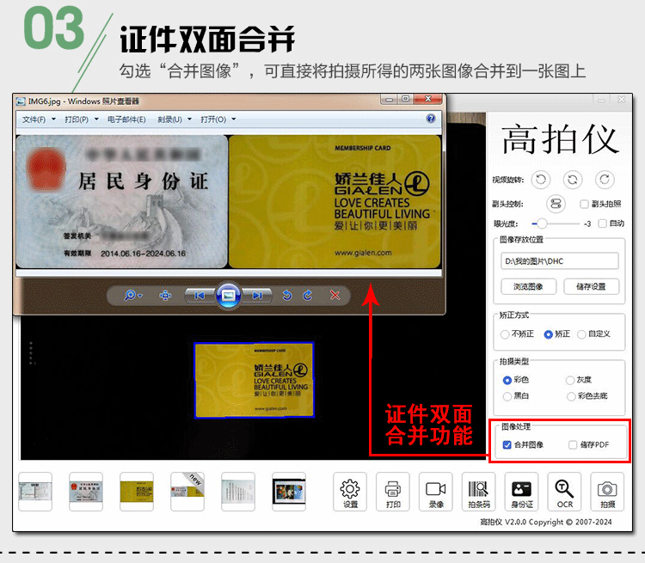
Task: Select the 灰度 grayscale radio button
Action: tap(570, 380)
